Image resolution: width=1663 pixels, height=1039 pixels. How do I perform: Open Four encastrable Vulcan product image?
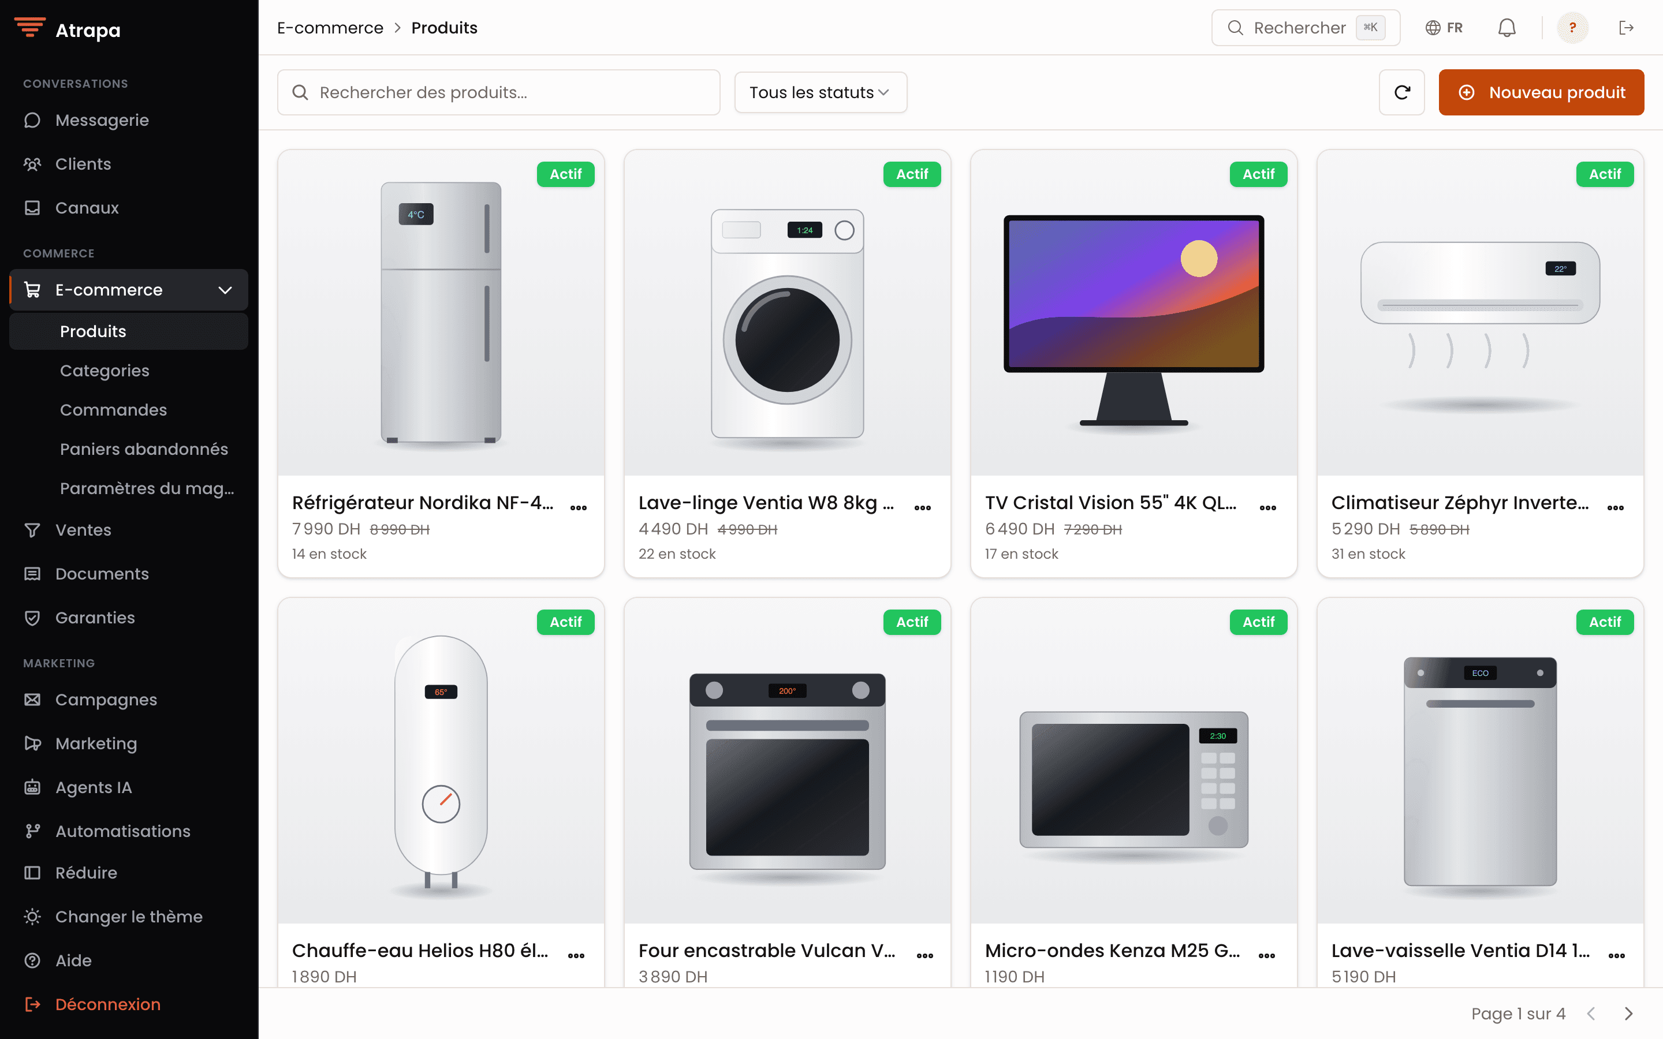pyautogui.click(x=788, y=761)
